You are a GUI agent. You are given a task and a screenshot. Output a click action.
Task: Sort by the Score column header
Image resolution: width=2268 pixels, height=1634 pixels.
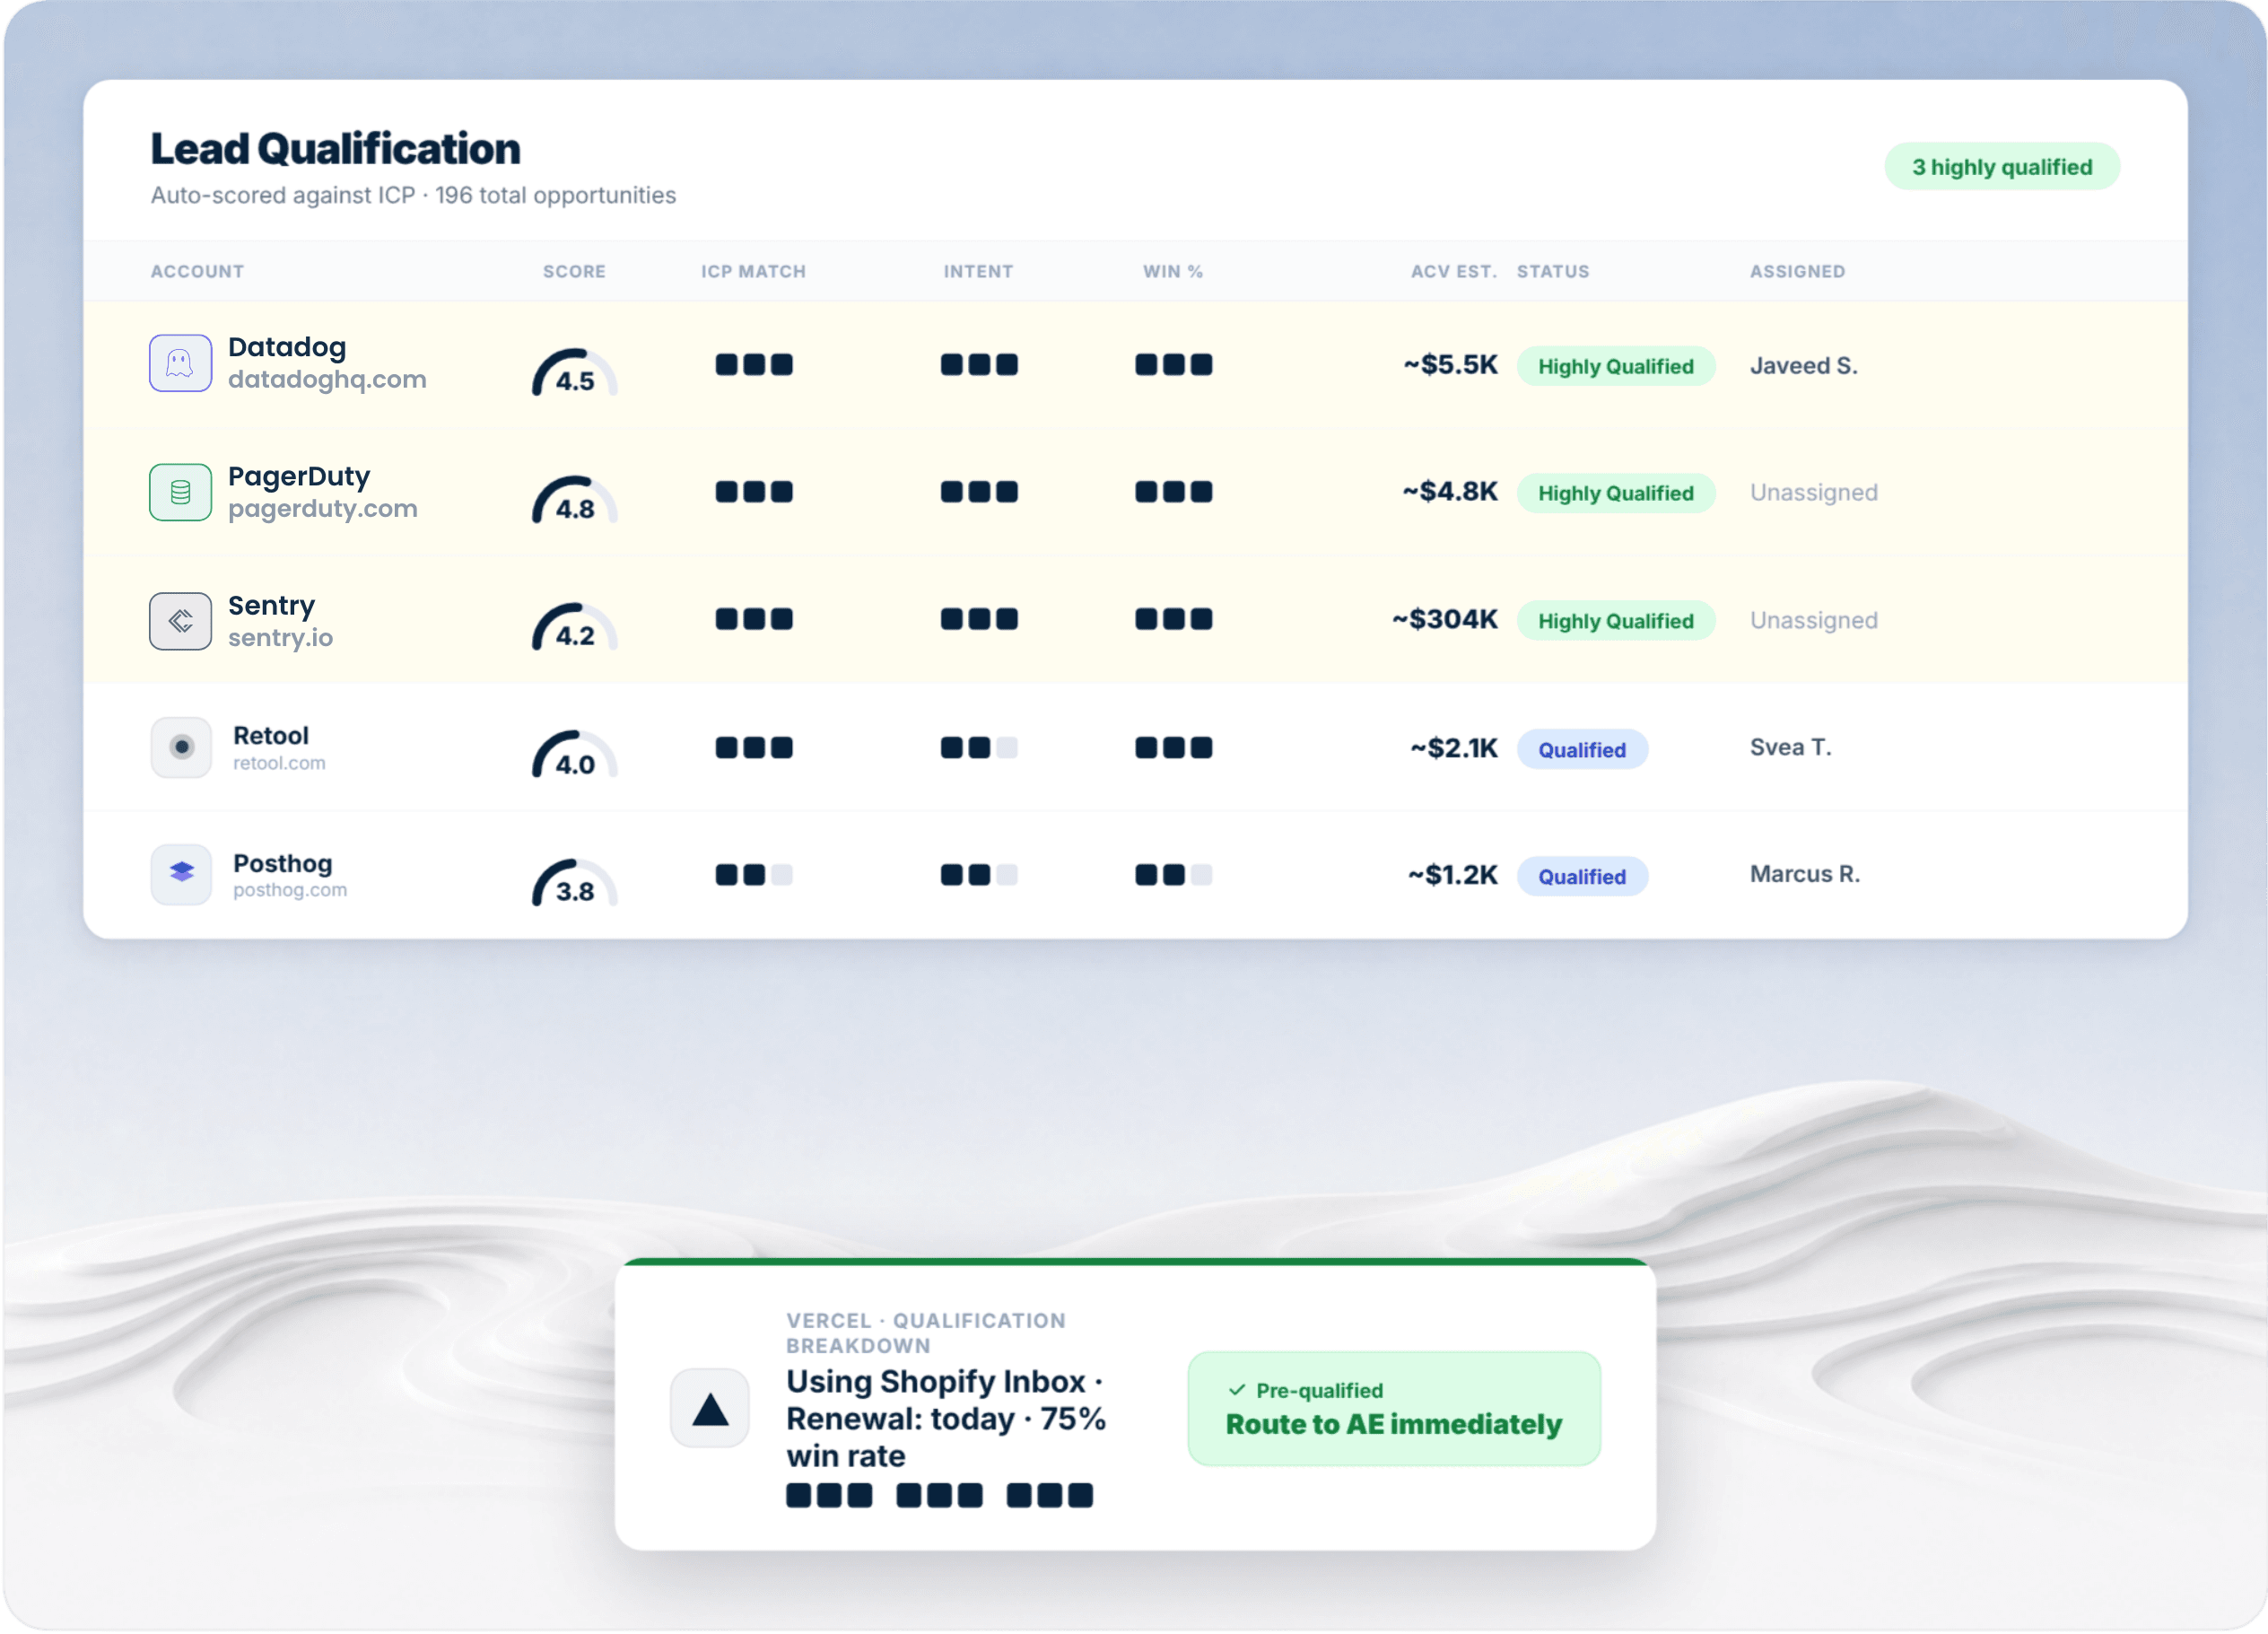pyautogui.click(x=574, y=271)
